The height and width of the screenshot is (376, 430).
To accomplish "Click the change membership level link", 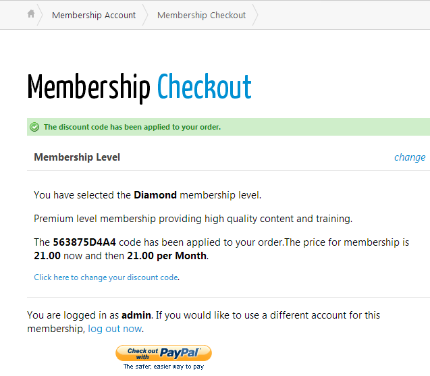I will 410,157.
